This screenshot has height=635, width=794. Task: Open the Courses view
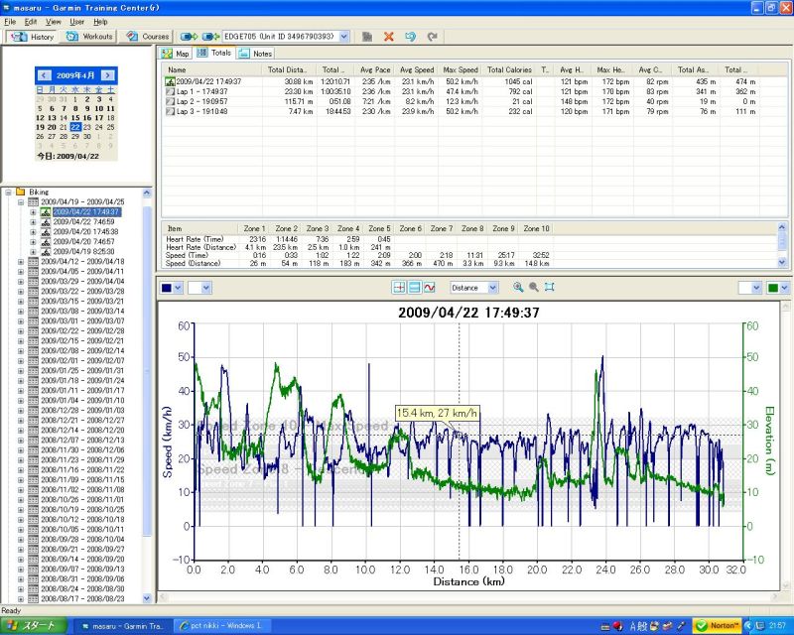tap(147, 37)
